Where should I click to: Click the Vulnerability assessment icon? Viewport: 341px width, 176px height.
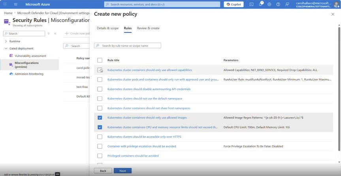11,56
